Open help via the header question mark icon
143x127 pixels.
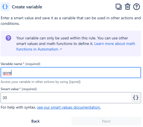[137, 7]
